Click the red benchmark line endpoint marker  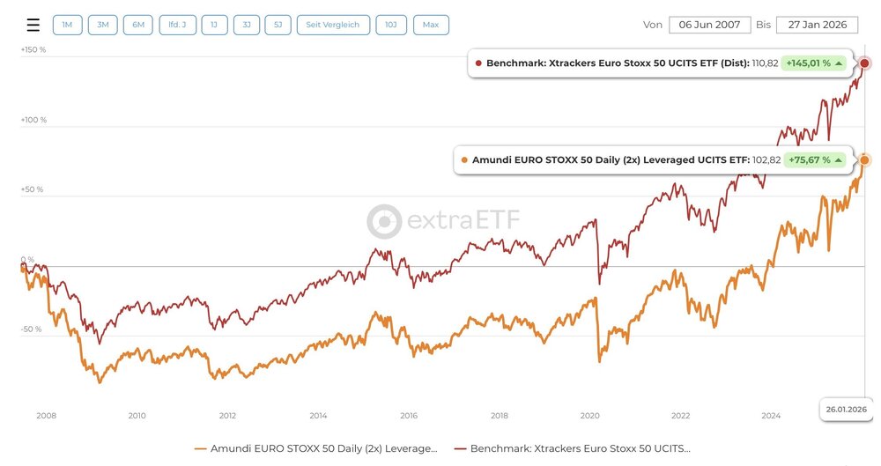point(864,63)
